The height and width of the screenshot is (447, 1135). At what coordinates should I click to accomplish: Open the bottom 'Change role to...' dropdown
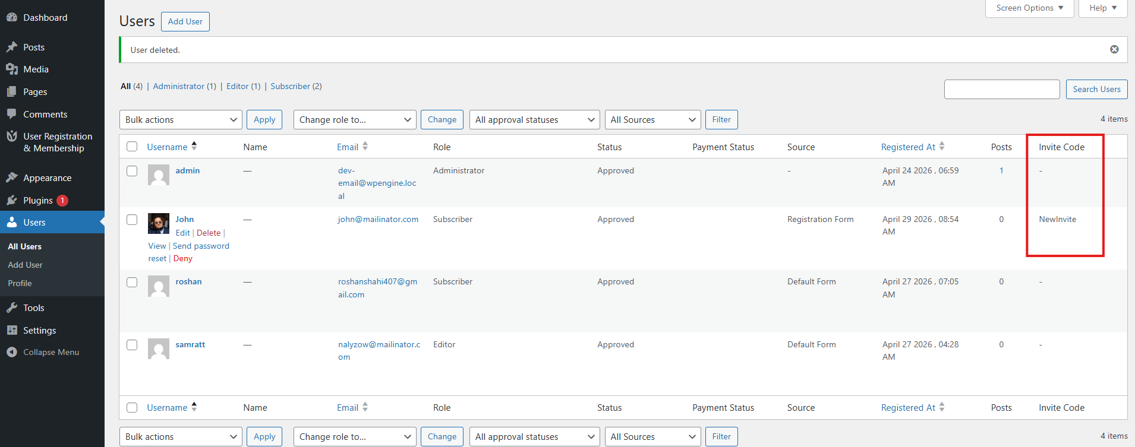[x=355, y=436]
